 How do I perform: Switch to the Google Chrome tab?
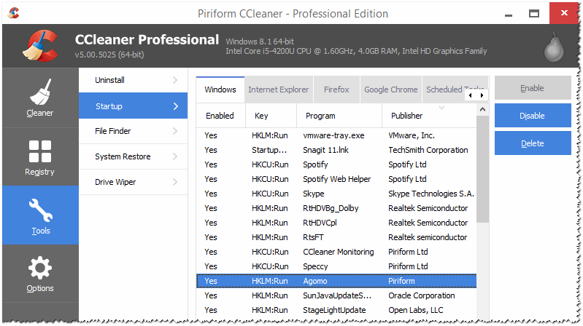coord(390,90)
